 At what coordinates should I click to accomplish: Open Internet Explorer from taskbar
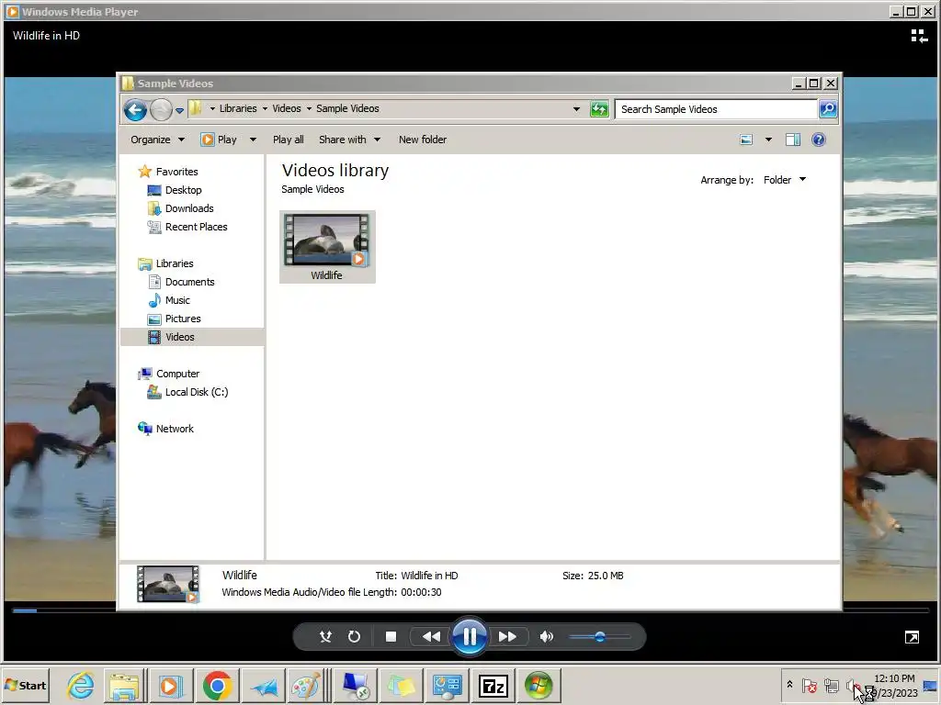81,685
